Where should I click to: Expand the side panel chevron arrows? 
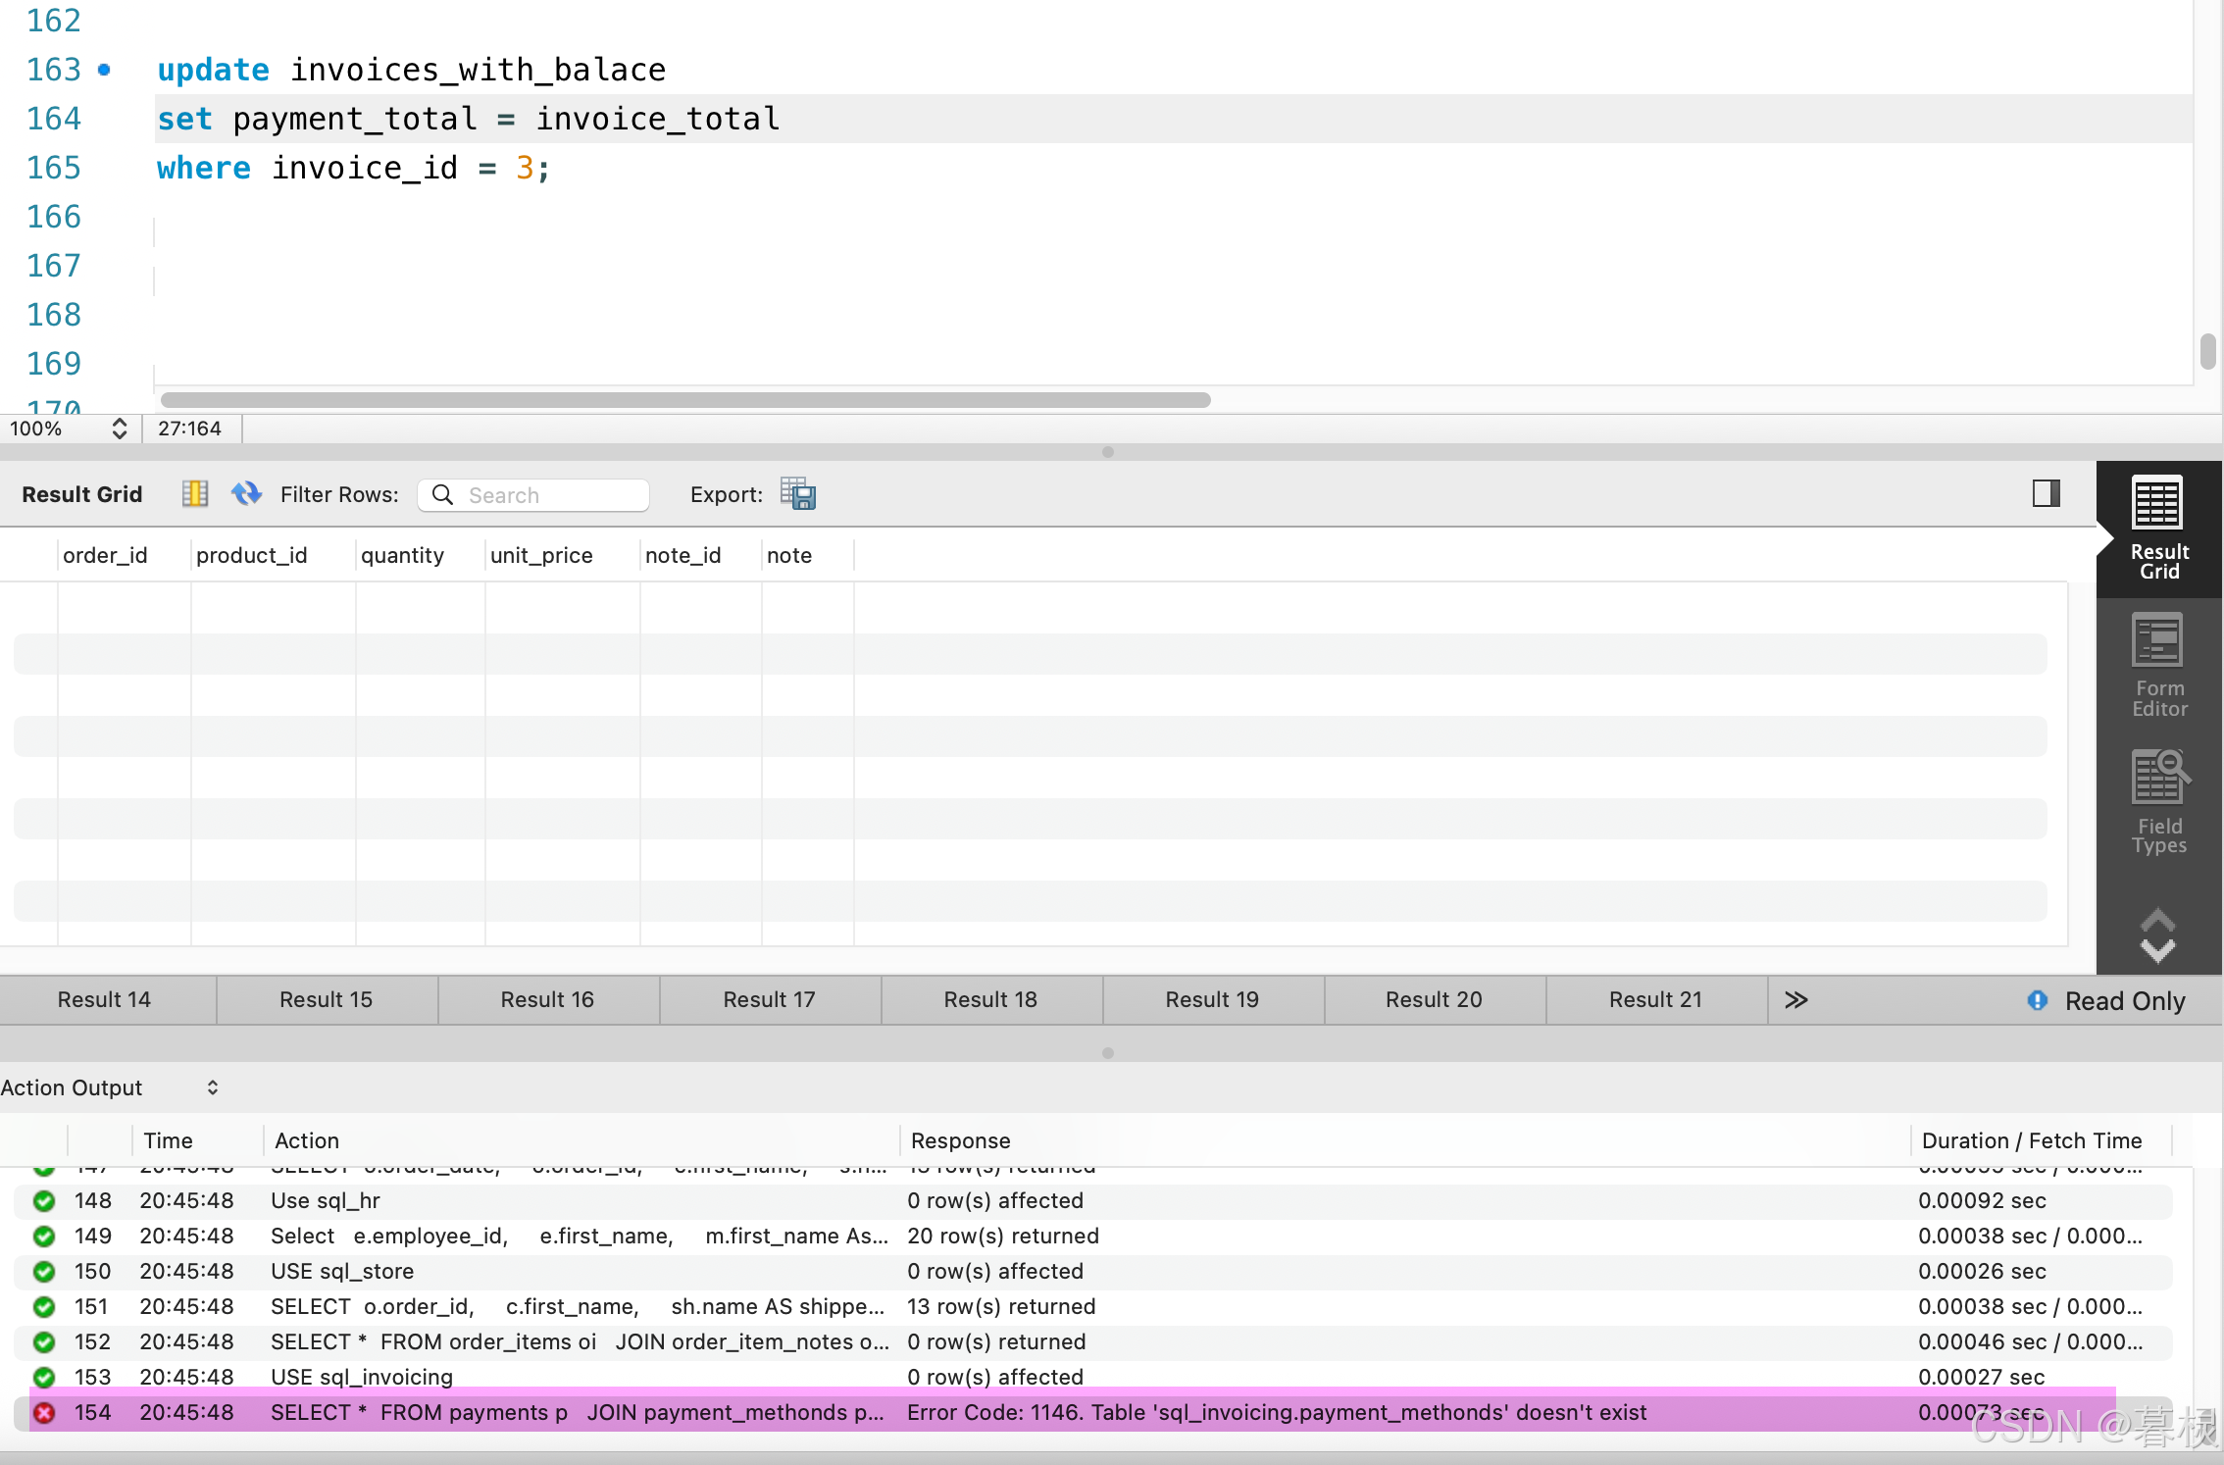(2157, 935)
